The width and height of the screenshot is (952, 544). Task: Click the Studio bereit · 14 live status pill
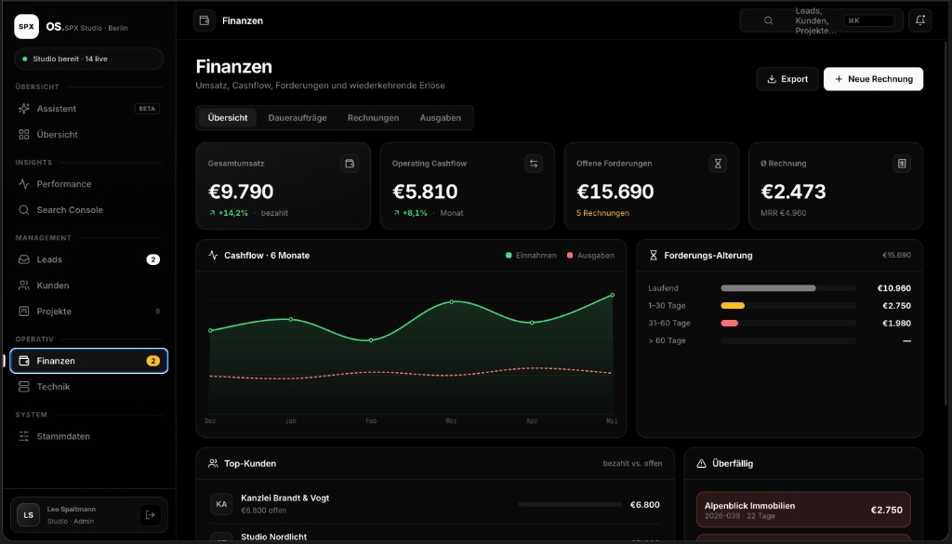tap(88, 59)
